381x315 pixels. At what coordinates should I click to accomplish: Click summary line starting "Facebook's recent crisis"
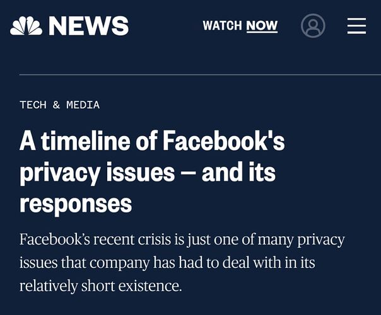182,239
